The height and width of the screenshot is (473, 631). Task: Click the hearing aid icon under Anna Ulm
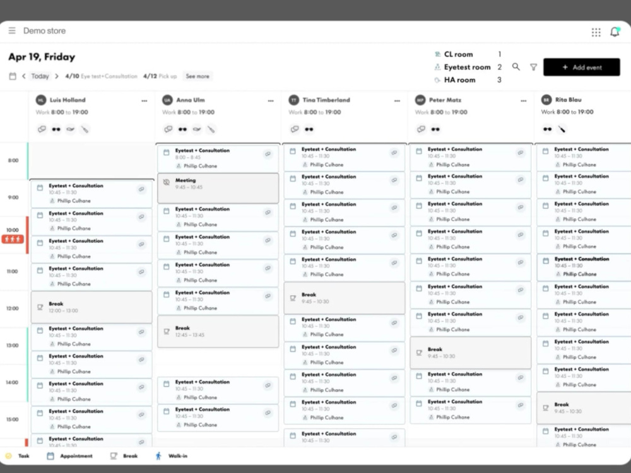197,129
